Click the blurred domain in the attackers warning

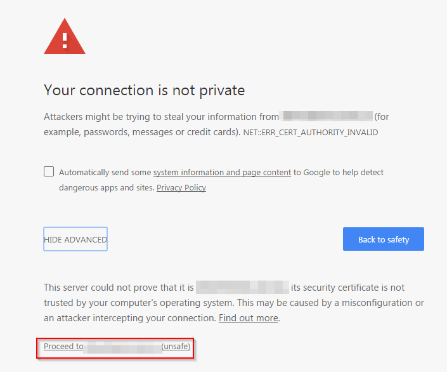[x=327, y=117]
